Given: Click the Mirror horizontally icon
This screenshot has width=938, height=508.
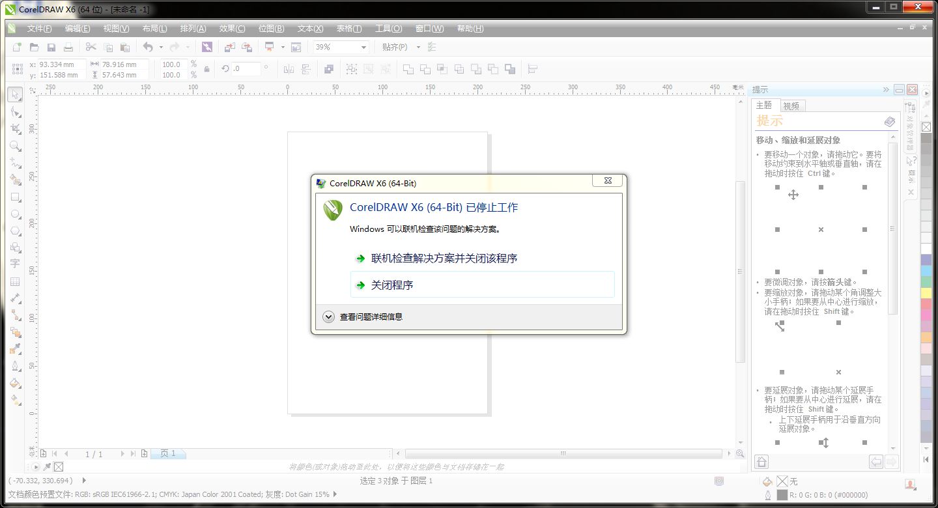Looking at the screenshot, I should tap(289, 69).
